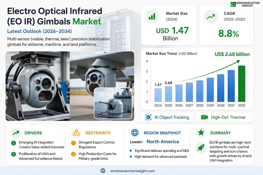Click 'High Production Costs' restraint text

(98, 156)
